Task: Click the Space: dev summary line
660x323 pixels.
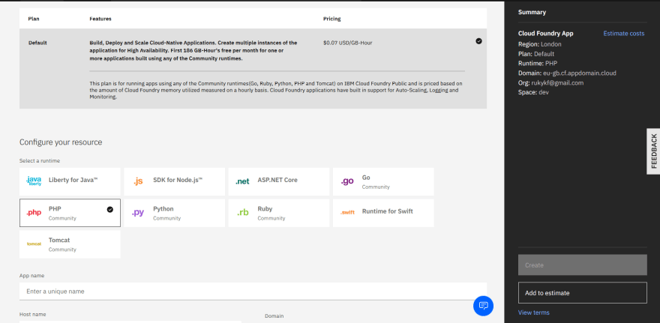Action: 533,92
